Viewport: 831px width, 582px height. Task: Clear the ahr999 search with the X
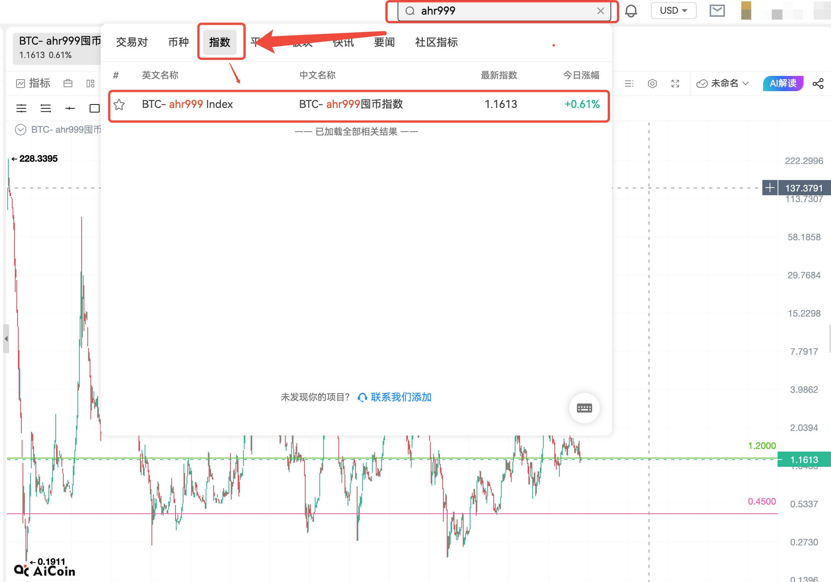click(601, 11)
